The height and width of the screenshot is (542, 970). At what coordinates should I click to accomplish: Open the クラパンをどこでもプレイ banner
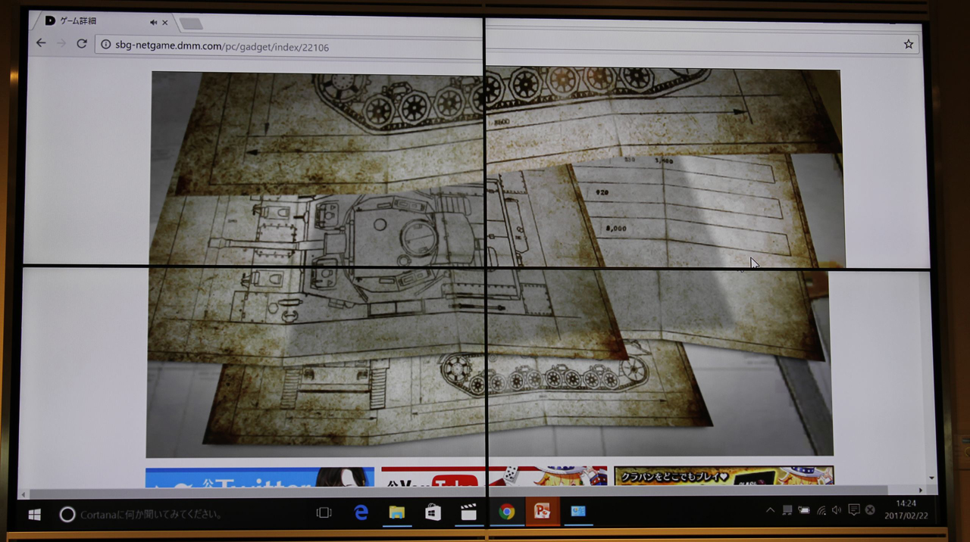click(724, 475)
